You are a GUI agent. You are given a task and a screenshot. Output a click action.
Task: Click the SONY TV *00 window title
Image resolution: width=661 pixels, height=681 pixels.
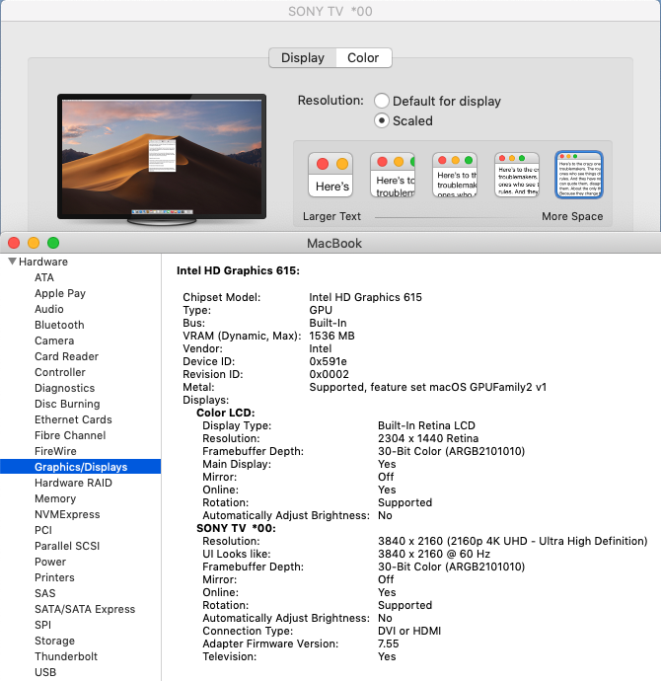(x=330, y=11)
